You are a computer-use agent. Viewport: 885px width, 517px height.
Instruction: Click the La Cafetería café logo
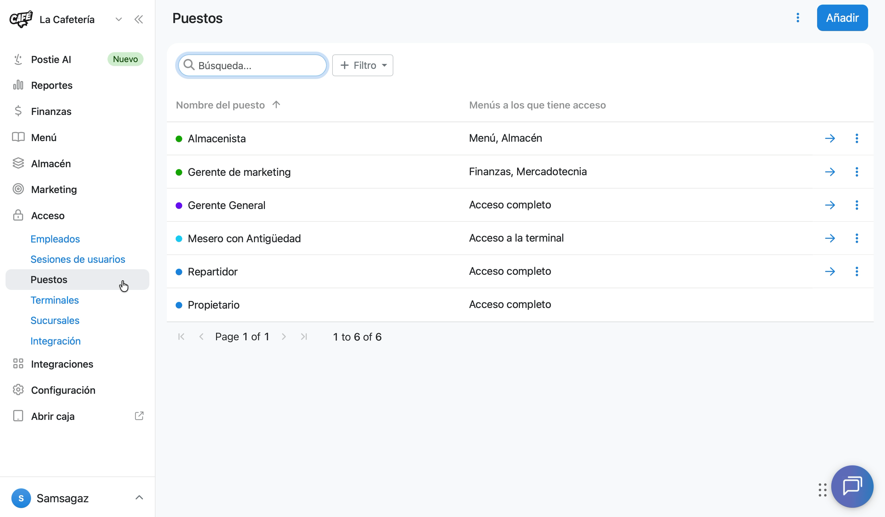click(x=21, y=19)
